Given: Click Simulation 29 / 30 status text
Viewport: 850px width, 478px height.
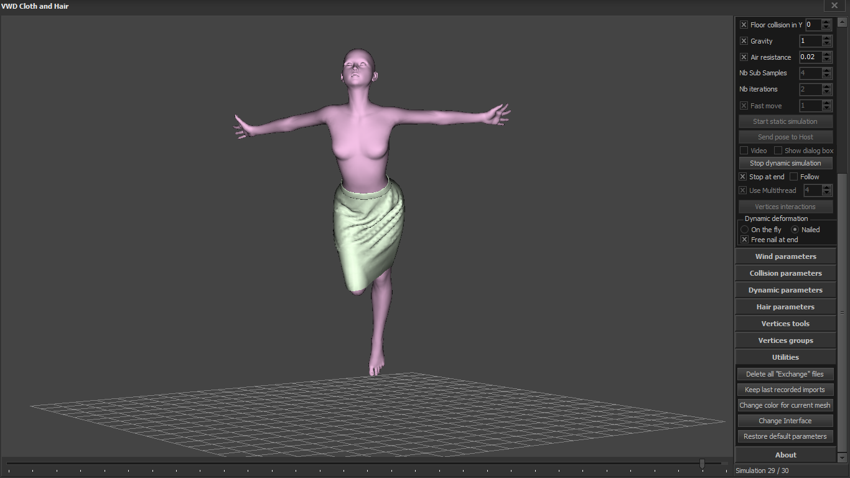Looking at the screenshot, I should (x=762, y=471).
